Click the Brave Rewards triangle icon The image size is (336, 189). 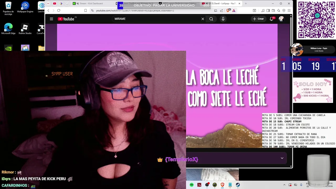234,10
